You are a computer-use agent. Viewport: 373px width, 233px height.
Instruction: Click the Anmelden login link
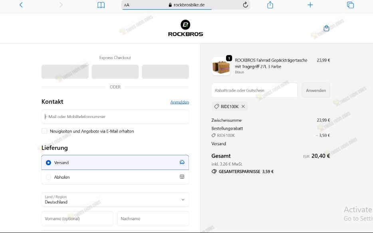179,102
